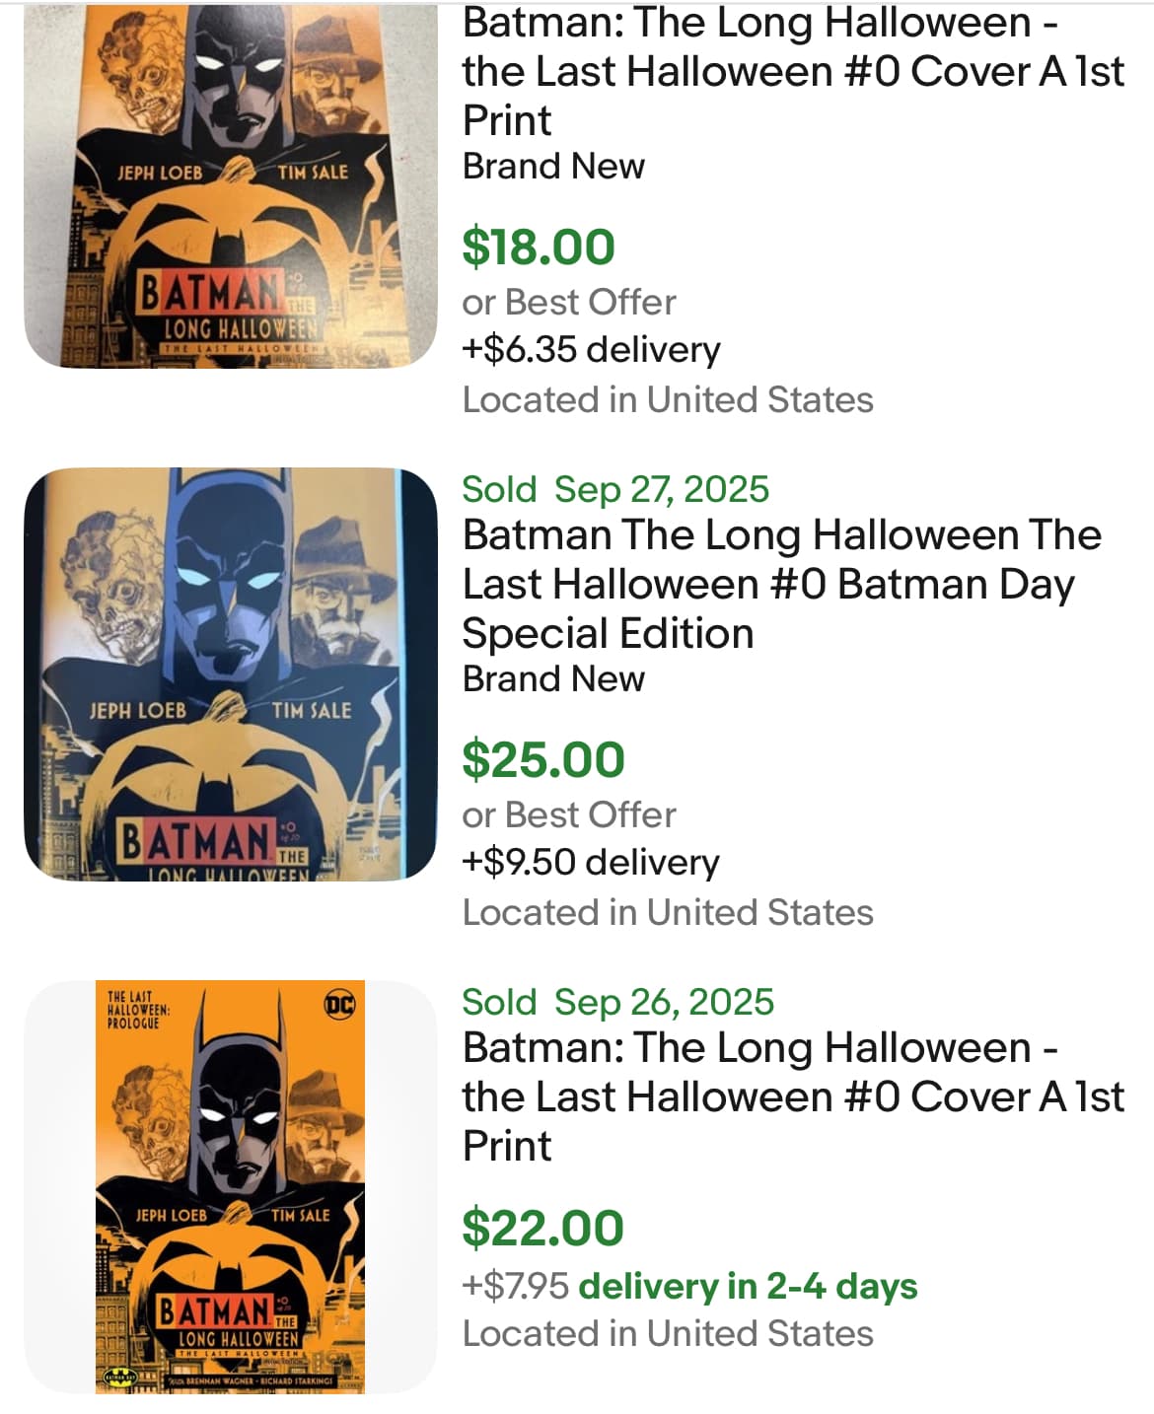Click the Sold Sep 27, 2025 label
This screenshot has height=1414, width=1154.
(x=615, y=489)
